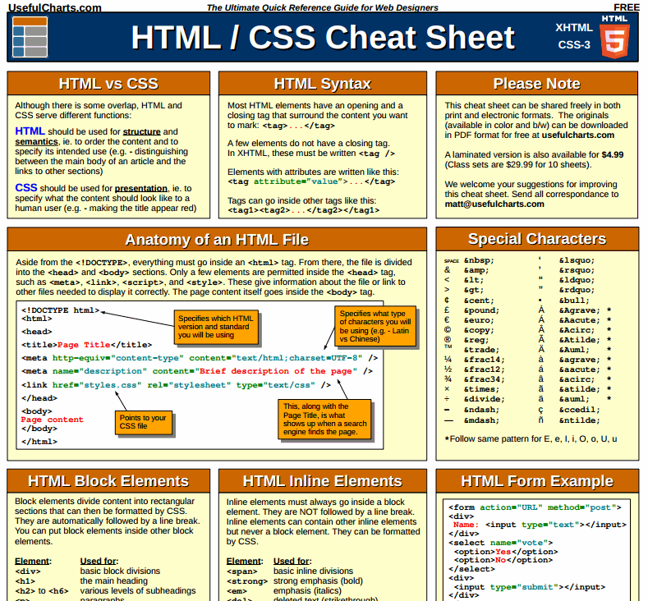Screen dimensions: 648x601
Task: Click the '<h2> to <h6>' row
Action: tap(105, 590)
